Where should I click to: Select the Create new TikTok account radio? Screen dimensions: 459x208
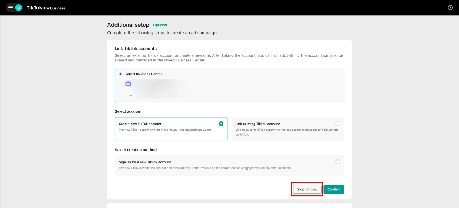pos(221,124)
